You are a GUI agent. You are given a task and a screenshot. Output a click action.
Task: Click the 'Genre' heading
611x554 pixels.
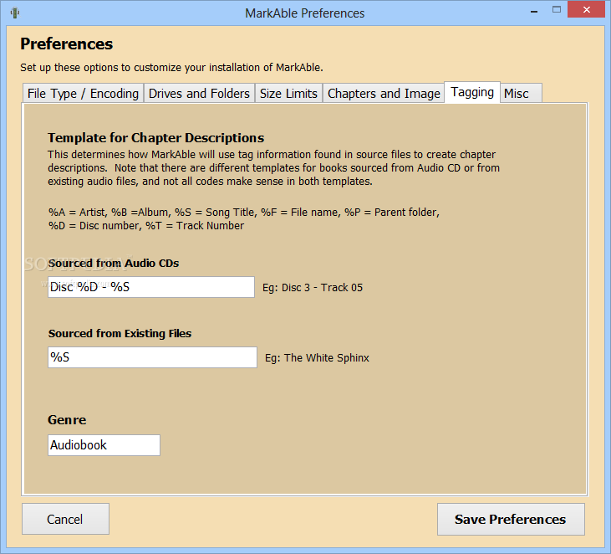tap(67, 420)
